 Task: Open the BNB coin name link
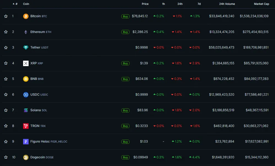click(37, 79)
